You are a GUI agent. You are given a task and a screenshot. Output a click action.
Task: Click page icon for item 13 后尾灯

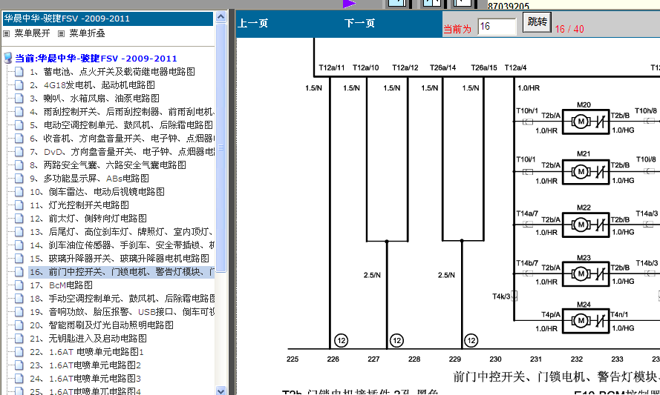click(19, 232)
